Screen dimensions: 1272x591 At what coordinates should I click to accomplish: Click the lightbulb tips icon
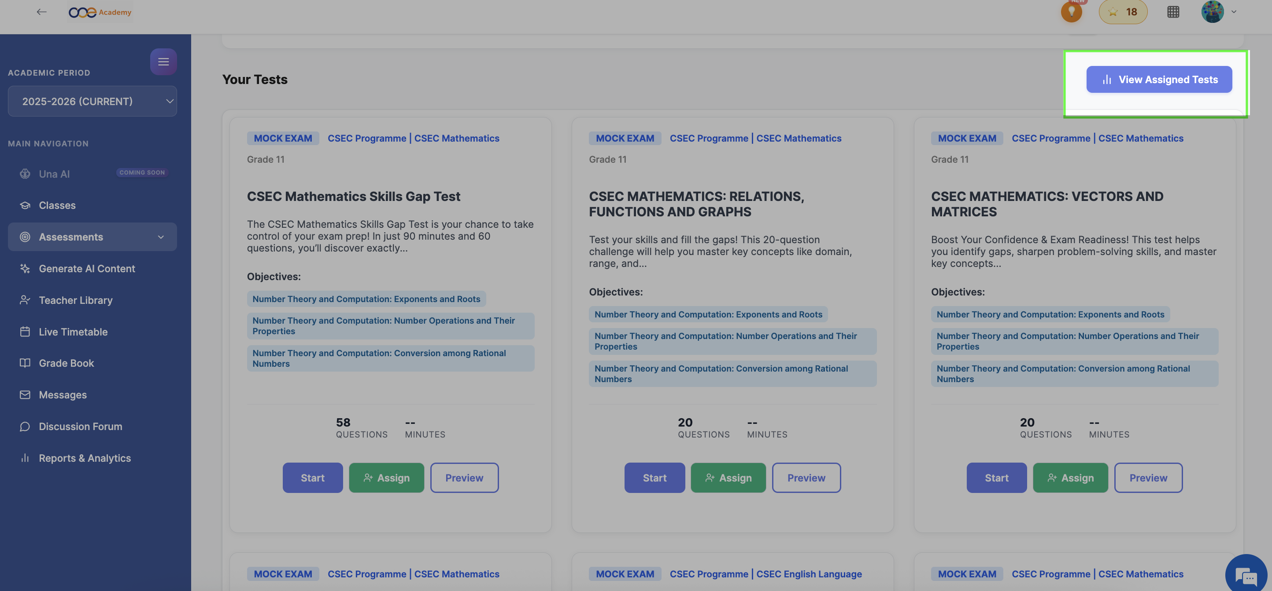point(1071,12)
